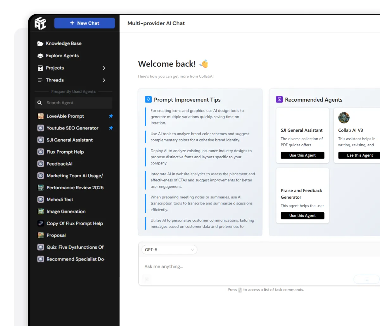
Task: Open the Flux Prompt Help agent
Action: (x=65, y=152)
